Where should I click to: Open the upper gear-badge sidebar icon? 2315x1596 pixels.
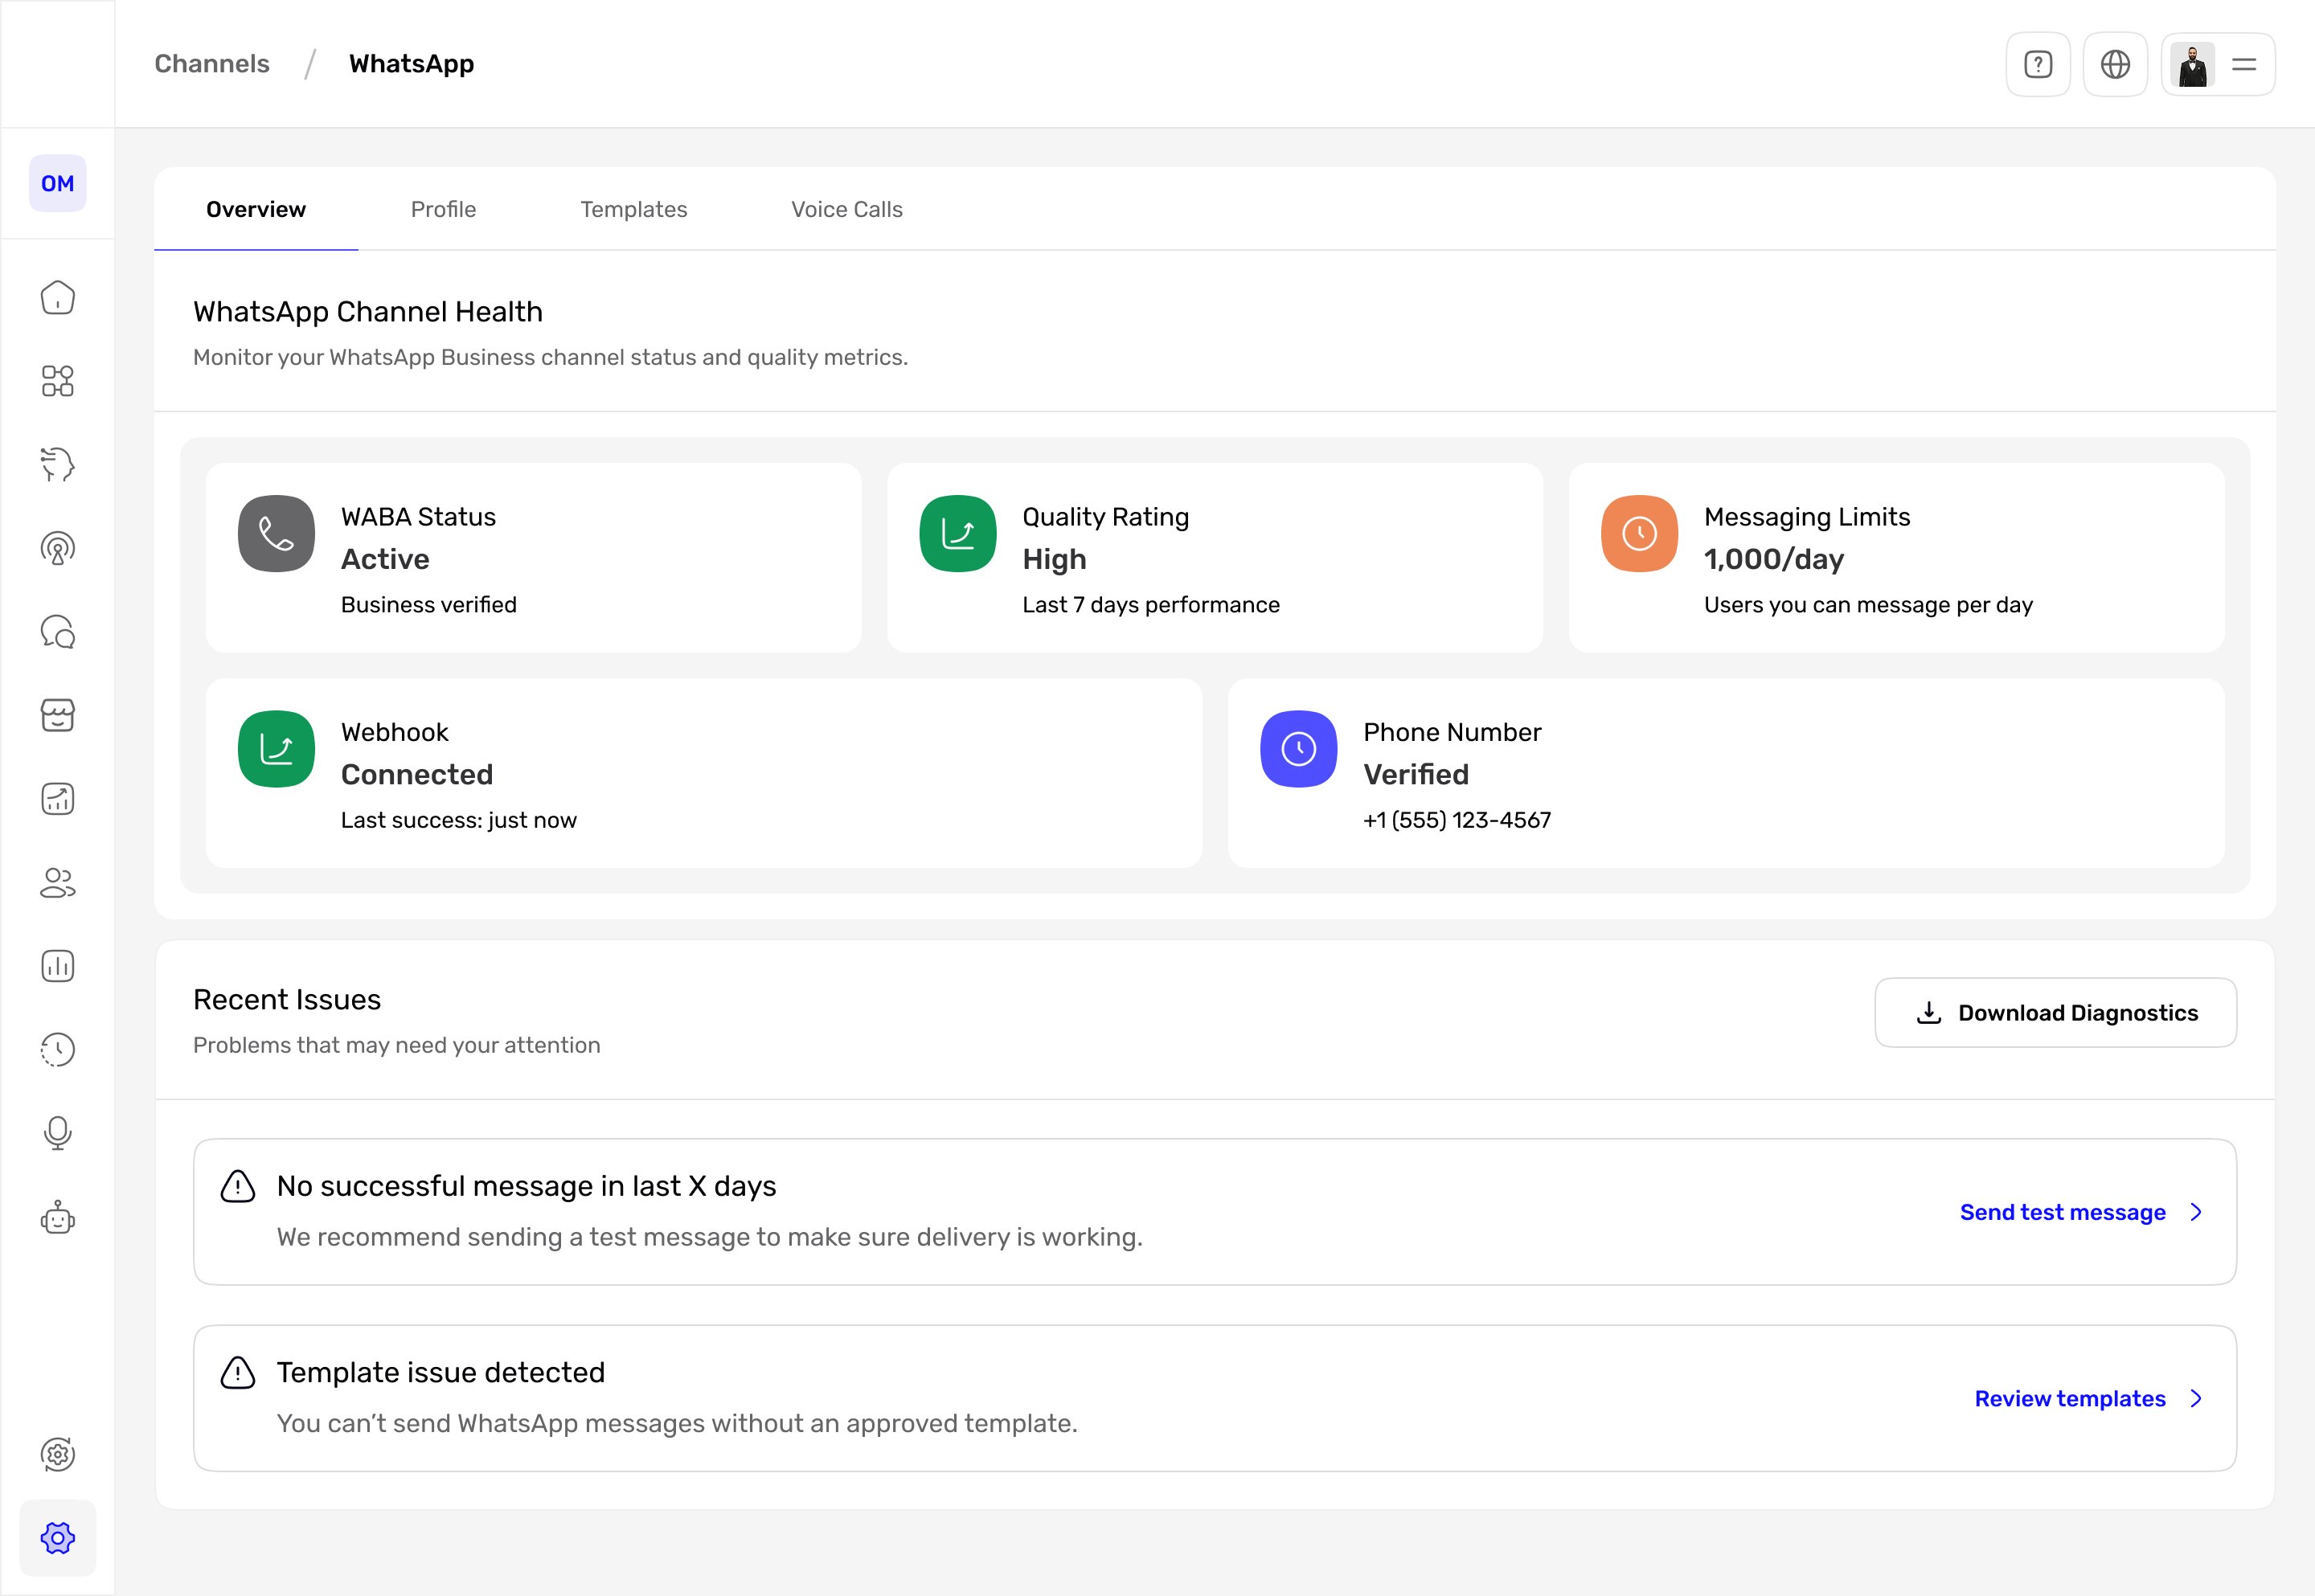tap(57, 1454)
